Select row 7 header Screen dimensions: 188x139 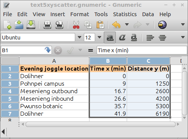tap(10, 114)
